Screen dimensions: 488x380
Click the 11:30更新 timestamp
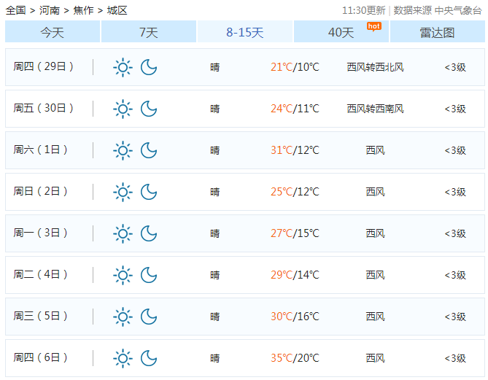(x=363, y=11)
